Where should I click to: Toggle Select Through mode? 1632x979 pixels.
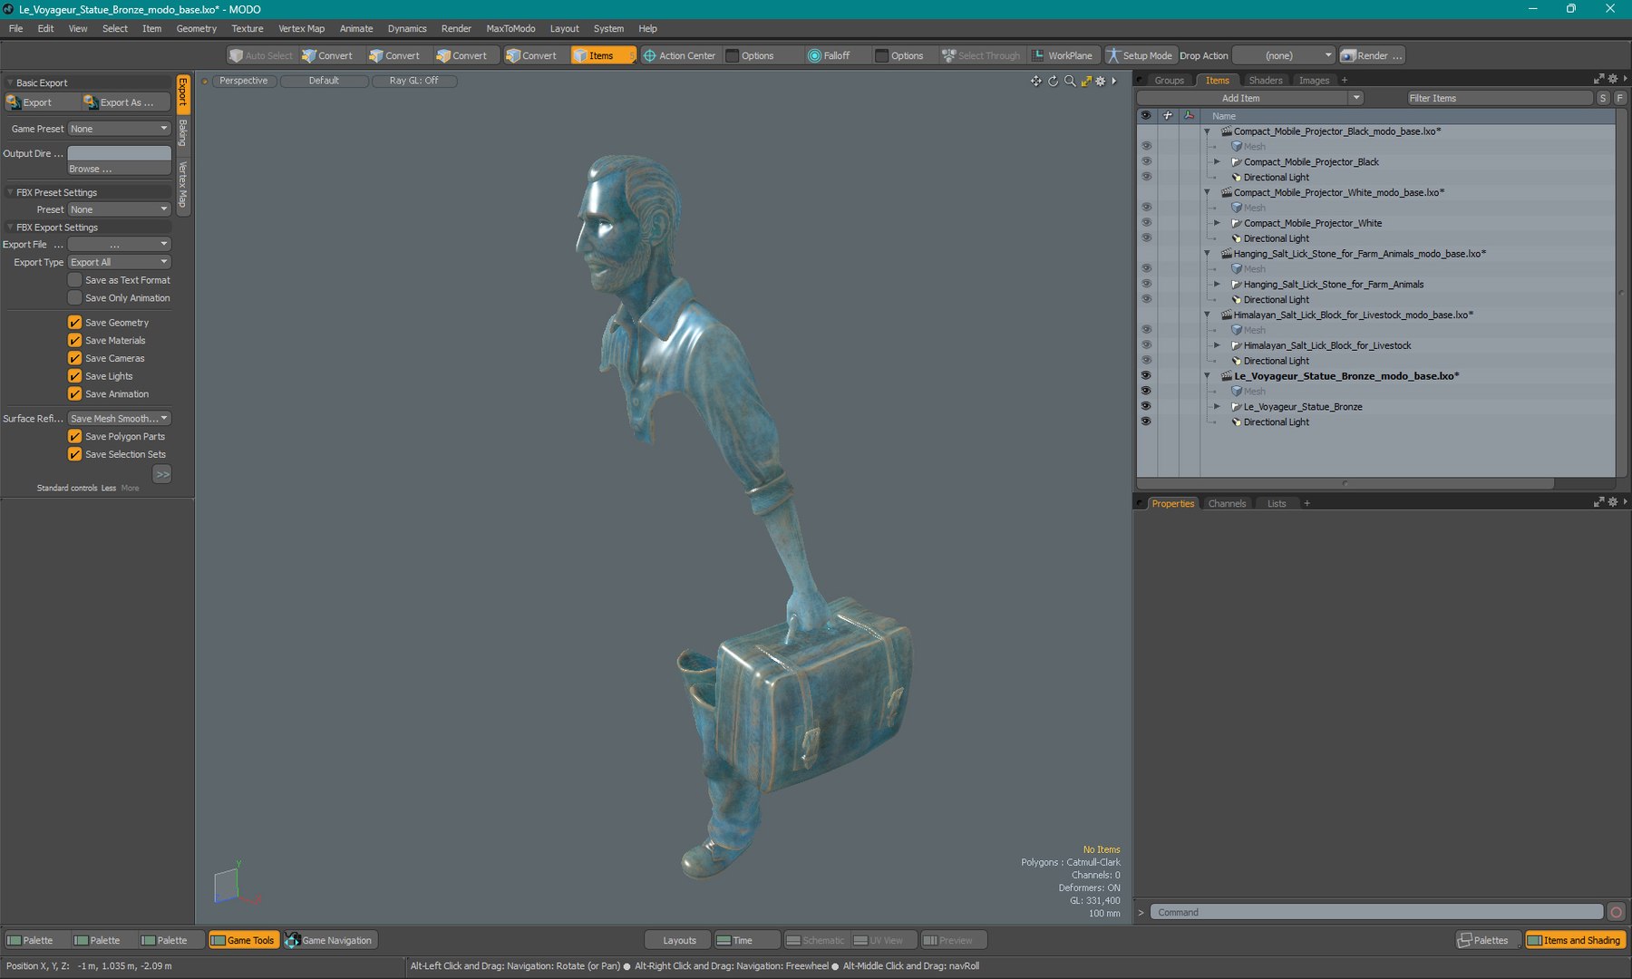[981, 55]
